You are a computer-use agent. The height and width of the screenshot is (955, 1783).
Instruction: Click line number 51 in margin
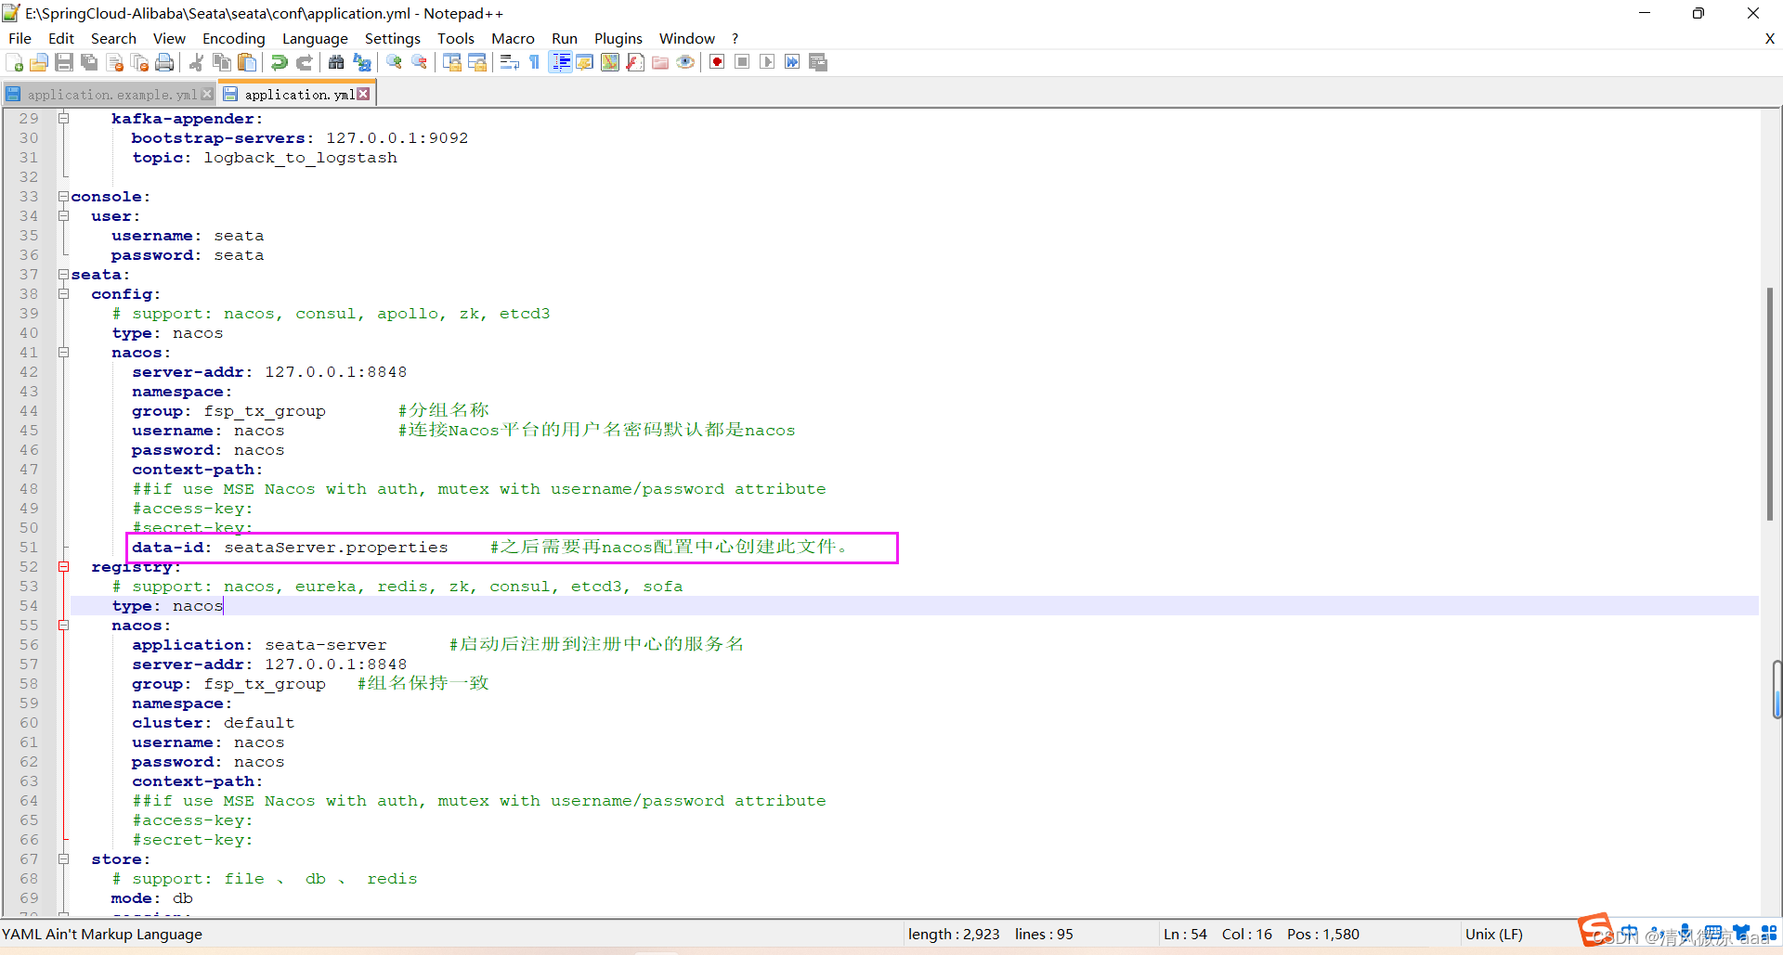(29, 547)
